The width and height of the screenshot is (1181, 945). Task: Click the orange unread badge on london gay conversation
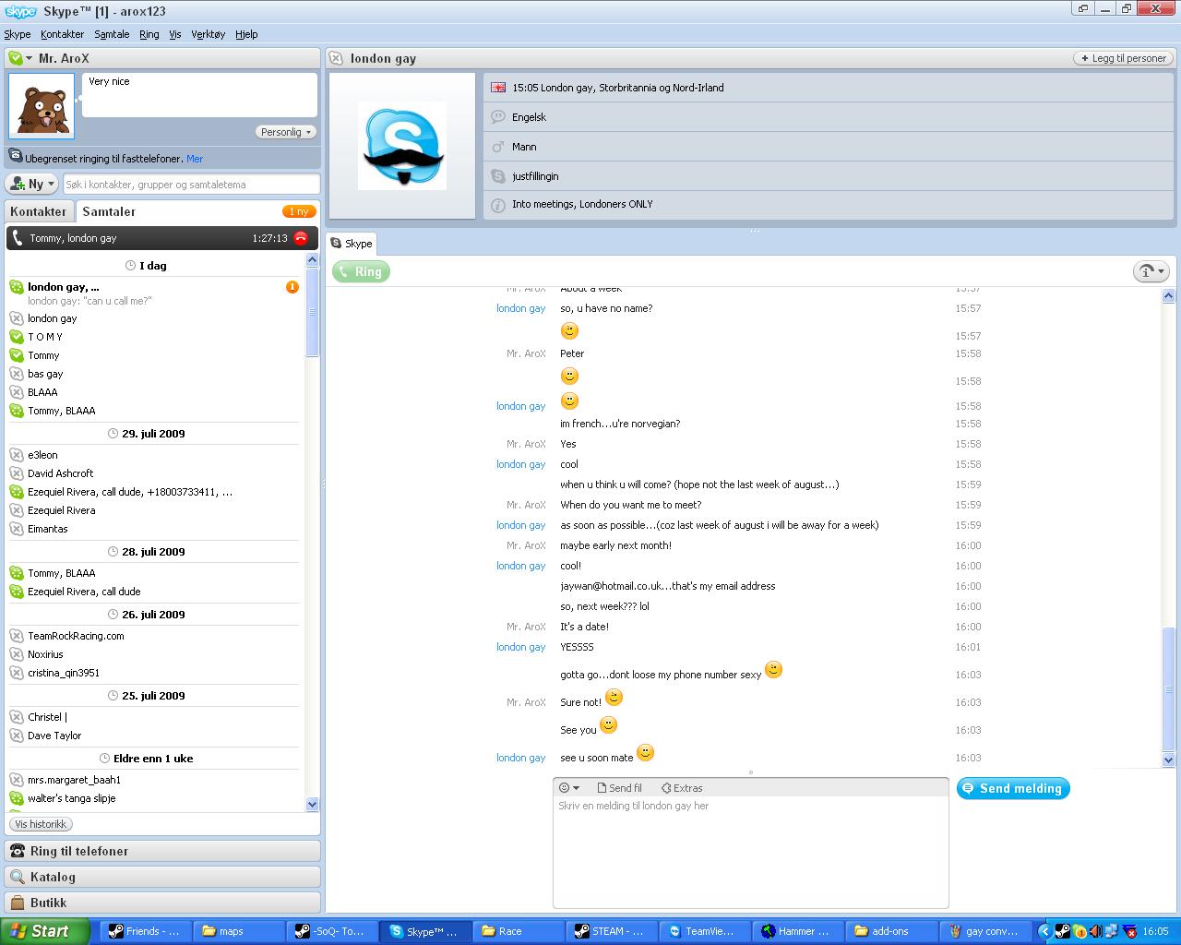coord(292,287)
